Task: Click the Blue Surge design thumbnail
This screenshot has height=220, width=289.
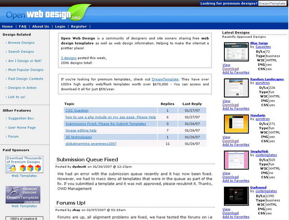Action: 236,52
